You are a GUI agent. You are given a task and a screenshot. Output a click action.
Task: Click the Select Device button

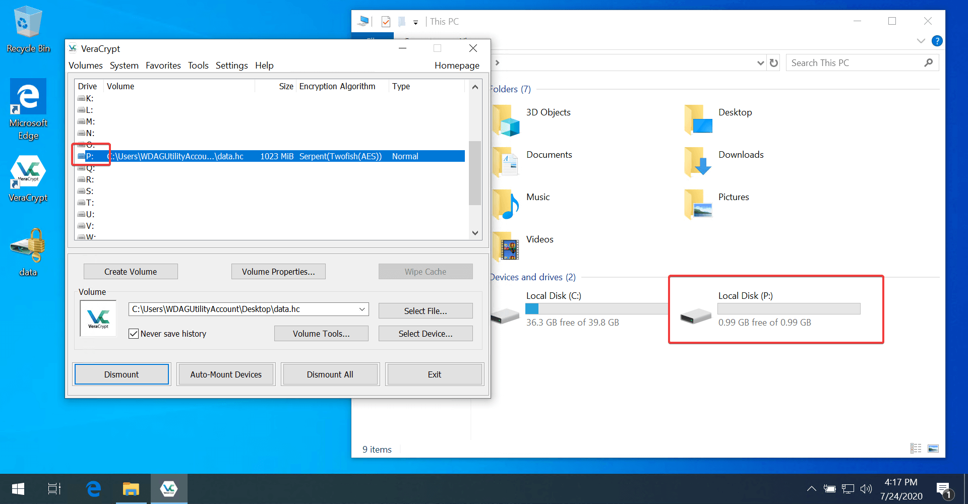pyautogui.click(x=426, y=333)
